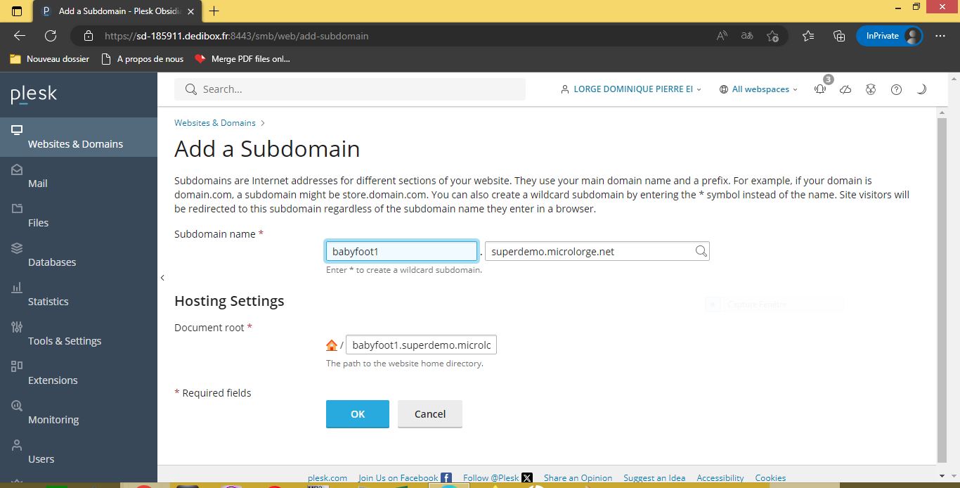
Task: Click the OK button
Action: 358,414
